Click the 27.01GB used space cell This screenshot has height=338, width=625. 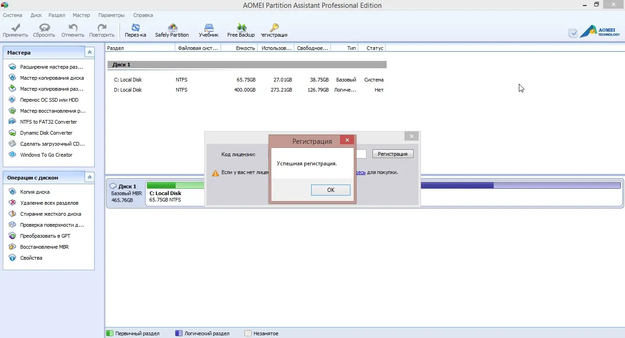(x=283, y=80)
